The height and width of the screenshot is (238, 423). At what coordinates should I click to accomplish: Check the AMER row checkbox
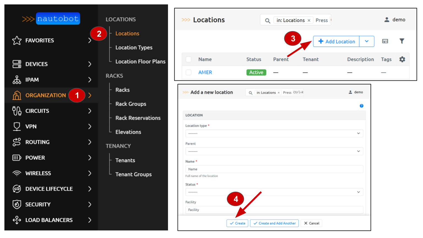pos(189,72)
